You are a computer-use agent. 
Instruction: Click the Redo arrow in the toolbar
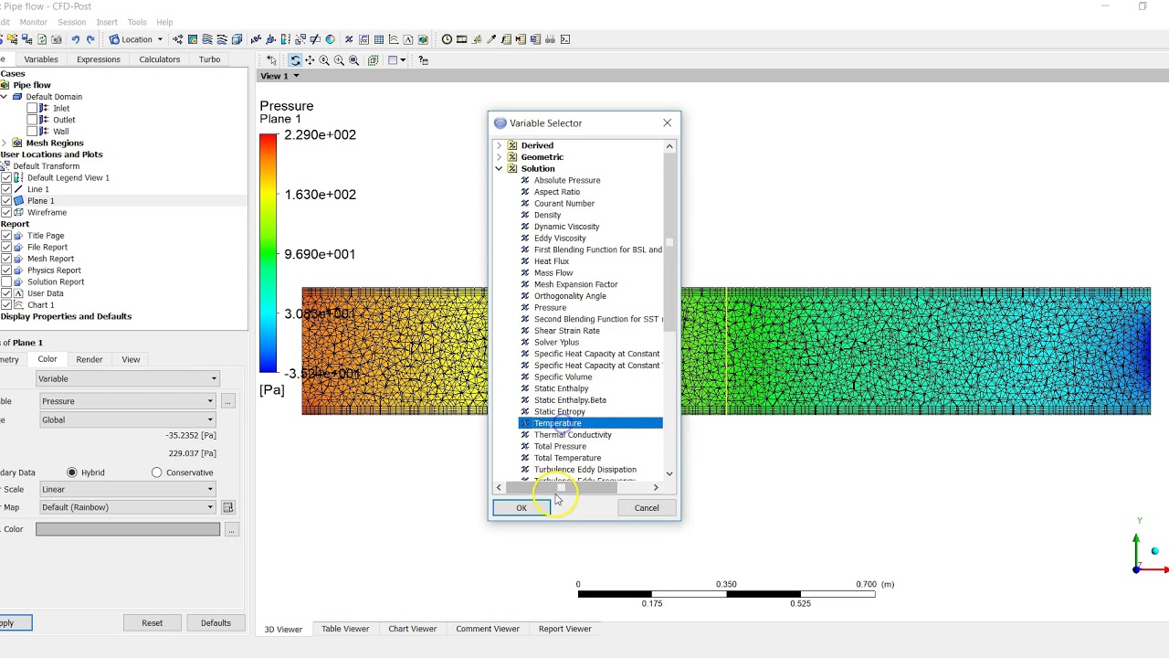pyautogui.click(x=90, y=39)
